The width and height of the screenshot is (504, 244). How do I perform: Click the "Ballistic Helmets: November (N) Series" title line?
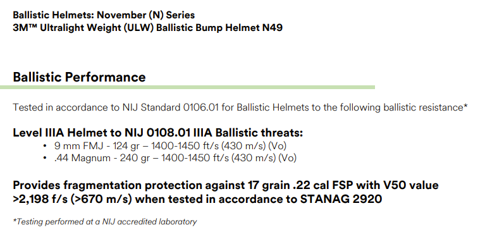tap(104, 15)
